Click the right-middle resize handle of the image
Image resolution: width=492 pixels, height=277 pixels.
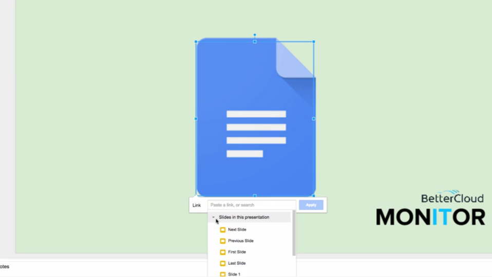pos(314,119)
